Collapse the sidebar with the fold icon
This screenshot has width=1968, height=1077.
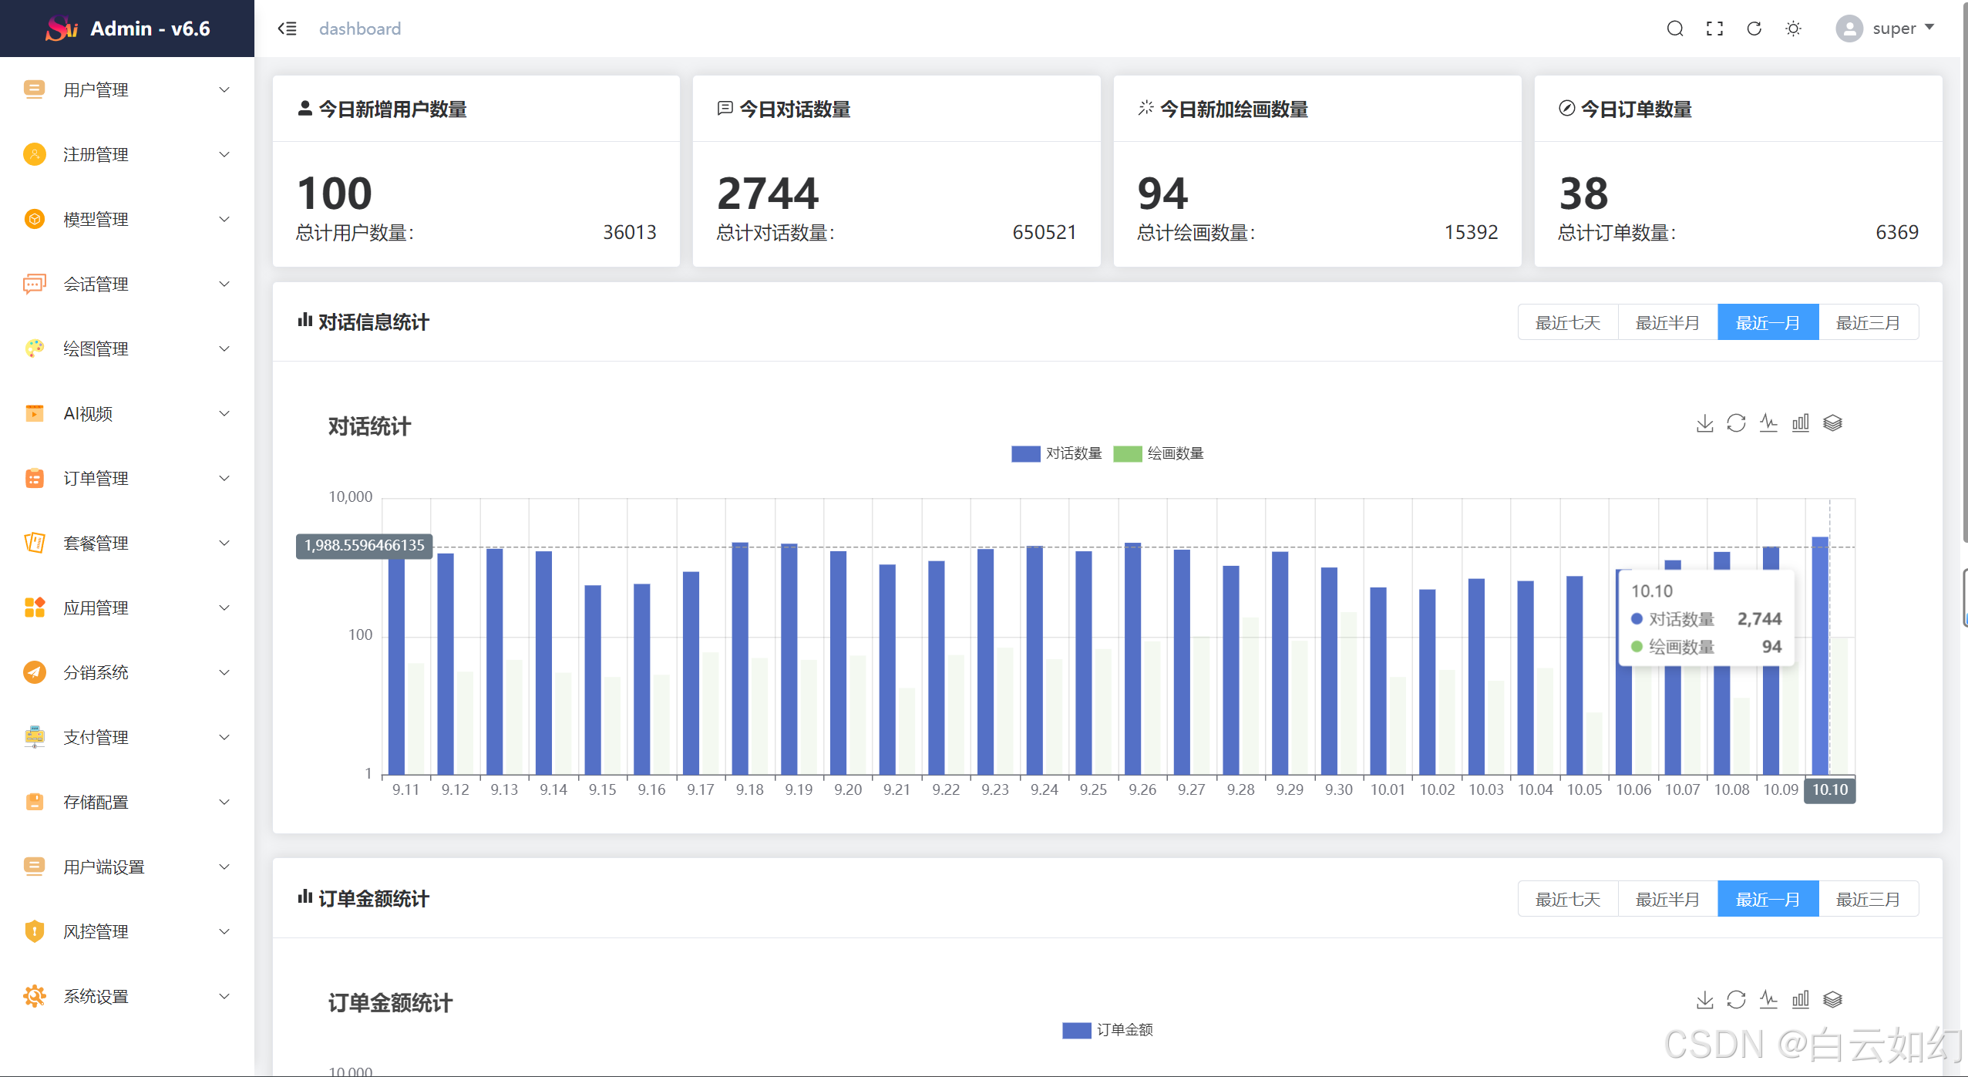point(287,29)
